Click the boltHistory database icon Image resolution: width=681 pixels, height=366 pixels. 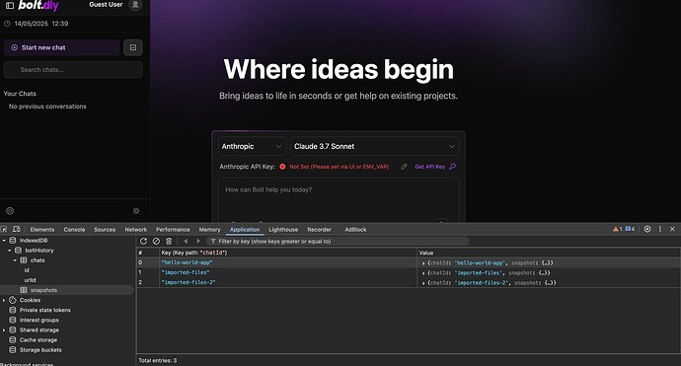[x=18, y=251]
